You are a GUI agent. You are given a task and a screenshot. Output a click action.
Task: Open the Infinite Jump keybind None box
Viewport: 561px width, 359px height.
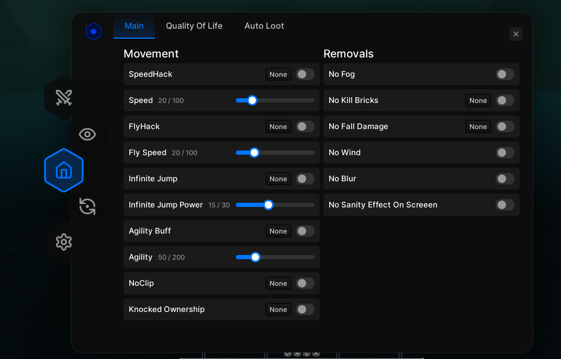(278, 179)
